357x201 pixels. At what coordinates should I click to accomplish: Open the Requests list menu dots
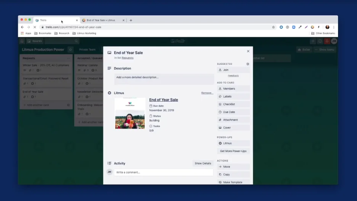click(68, 58)
